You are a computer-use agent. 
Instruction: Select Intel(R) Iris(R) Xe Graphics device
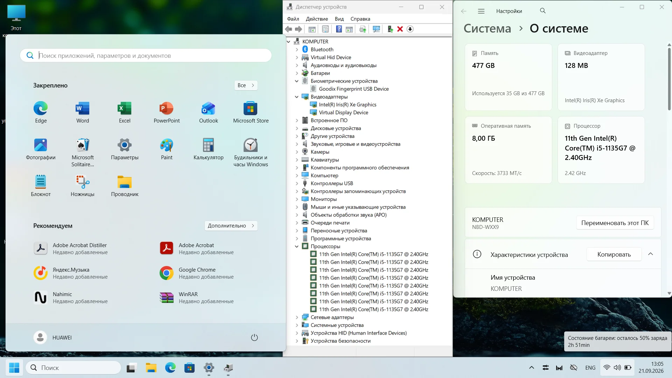(347, 105)
